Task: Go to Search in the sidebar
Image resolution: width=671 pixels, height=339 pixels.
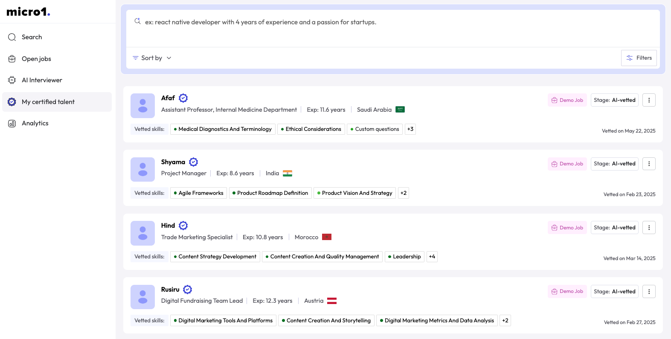Action: point(57,37)
